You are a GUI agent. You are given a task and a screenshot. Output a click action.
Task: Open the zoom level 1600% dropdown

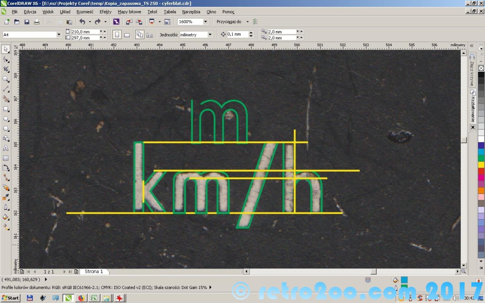tap(205, 22)
